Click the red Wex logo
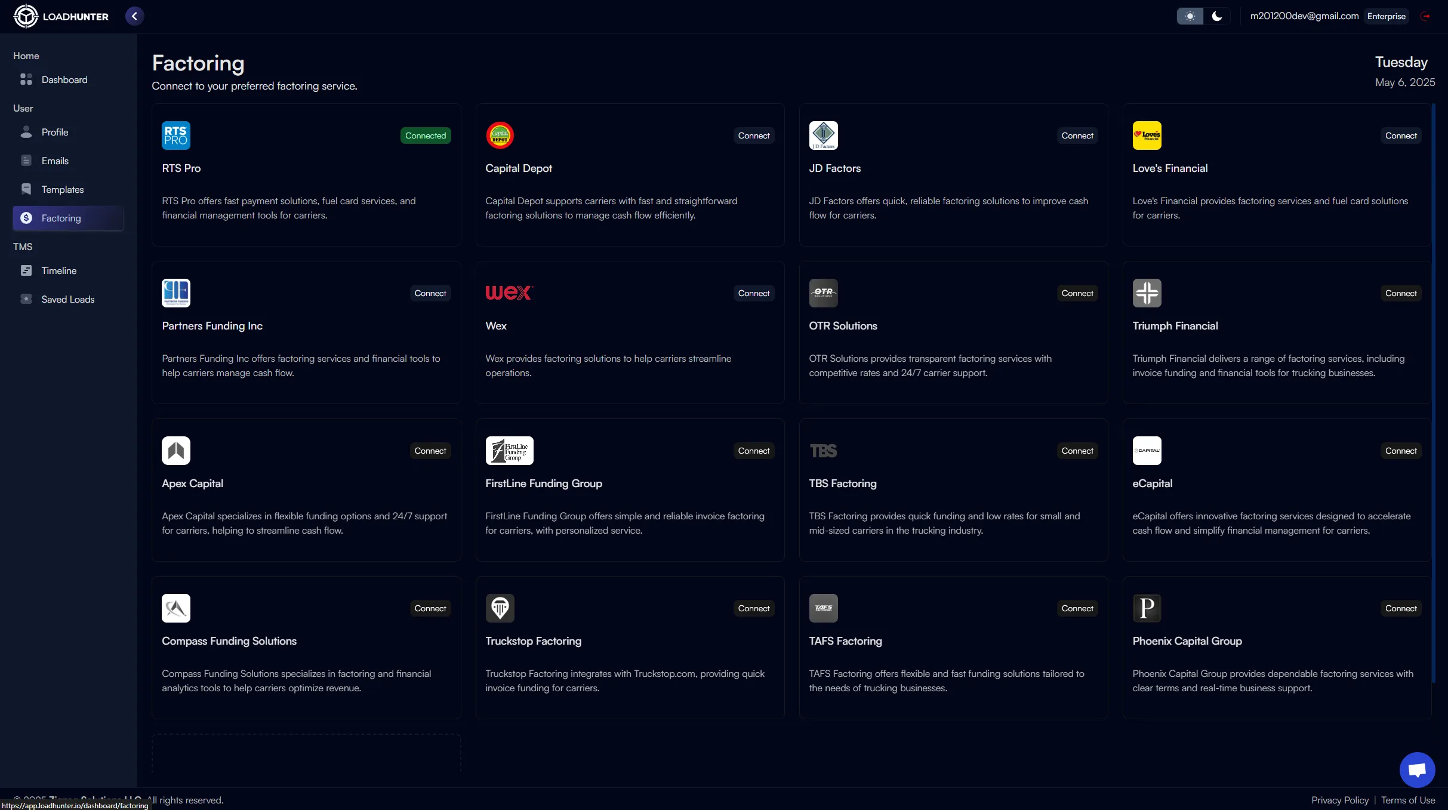Viewport: 1448px width, 810px height. pos(509,292)
